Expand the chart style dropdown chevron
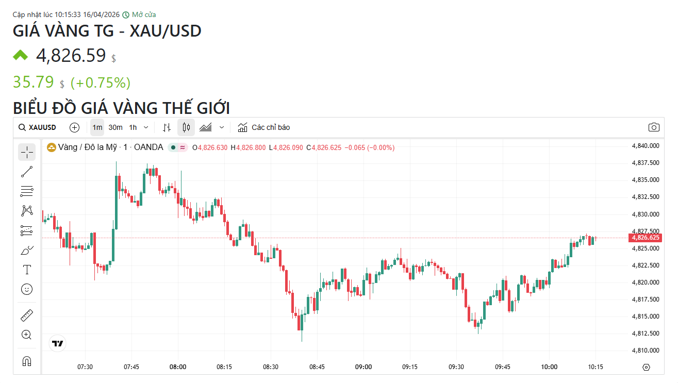The height and width of the screenshot is (383, 678). tap(222, 127)
